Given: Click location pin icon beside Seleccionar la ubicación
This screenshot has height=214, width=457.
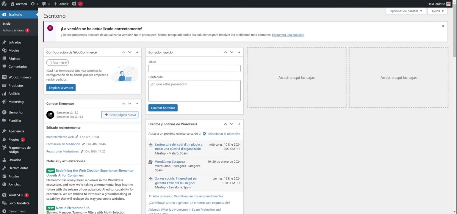Looking at the screenshot, I should [204, 134].
